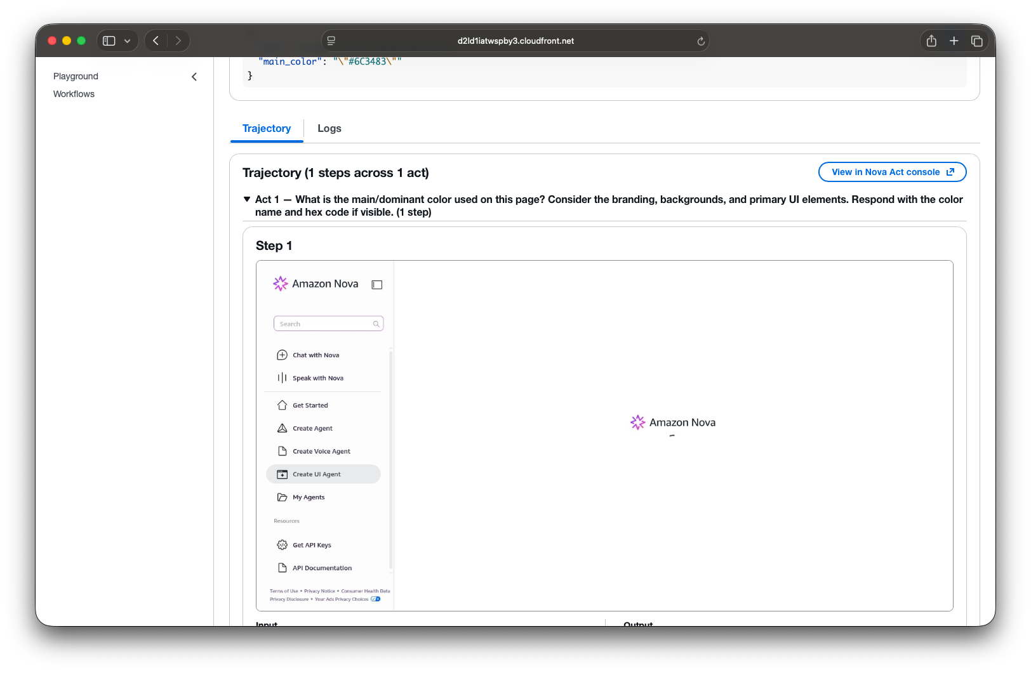Toggle the Safari sidebar button
The image size is (1031, 673).
click(109, 41)
